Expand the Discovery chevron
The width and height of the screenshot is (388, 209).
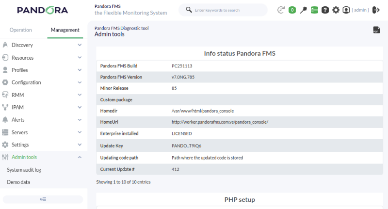(x=80, y=45)
